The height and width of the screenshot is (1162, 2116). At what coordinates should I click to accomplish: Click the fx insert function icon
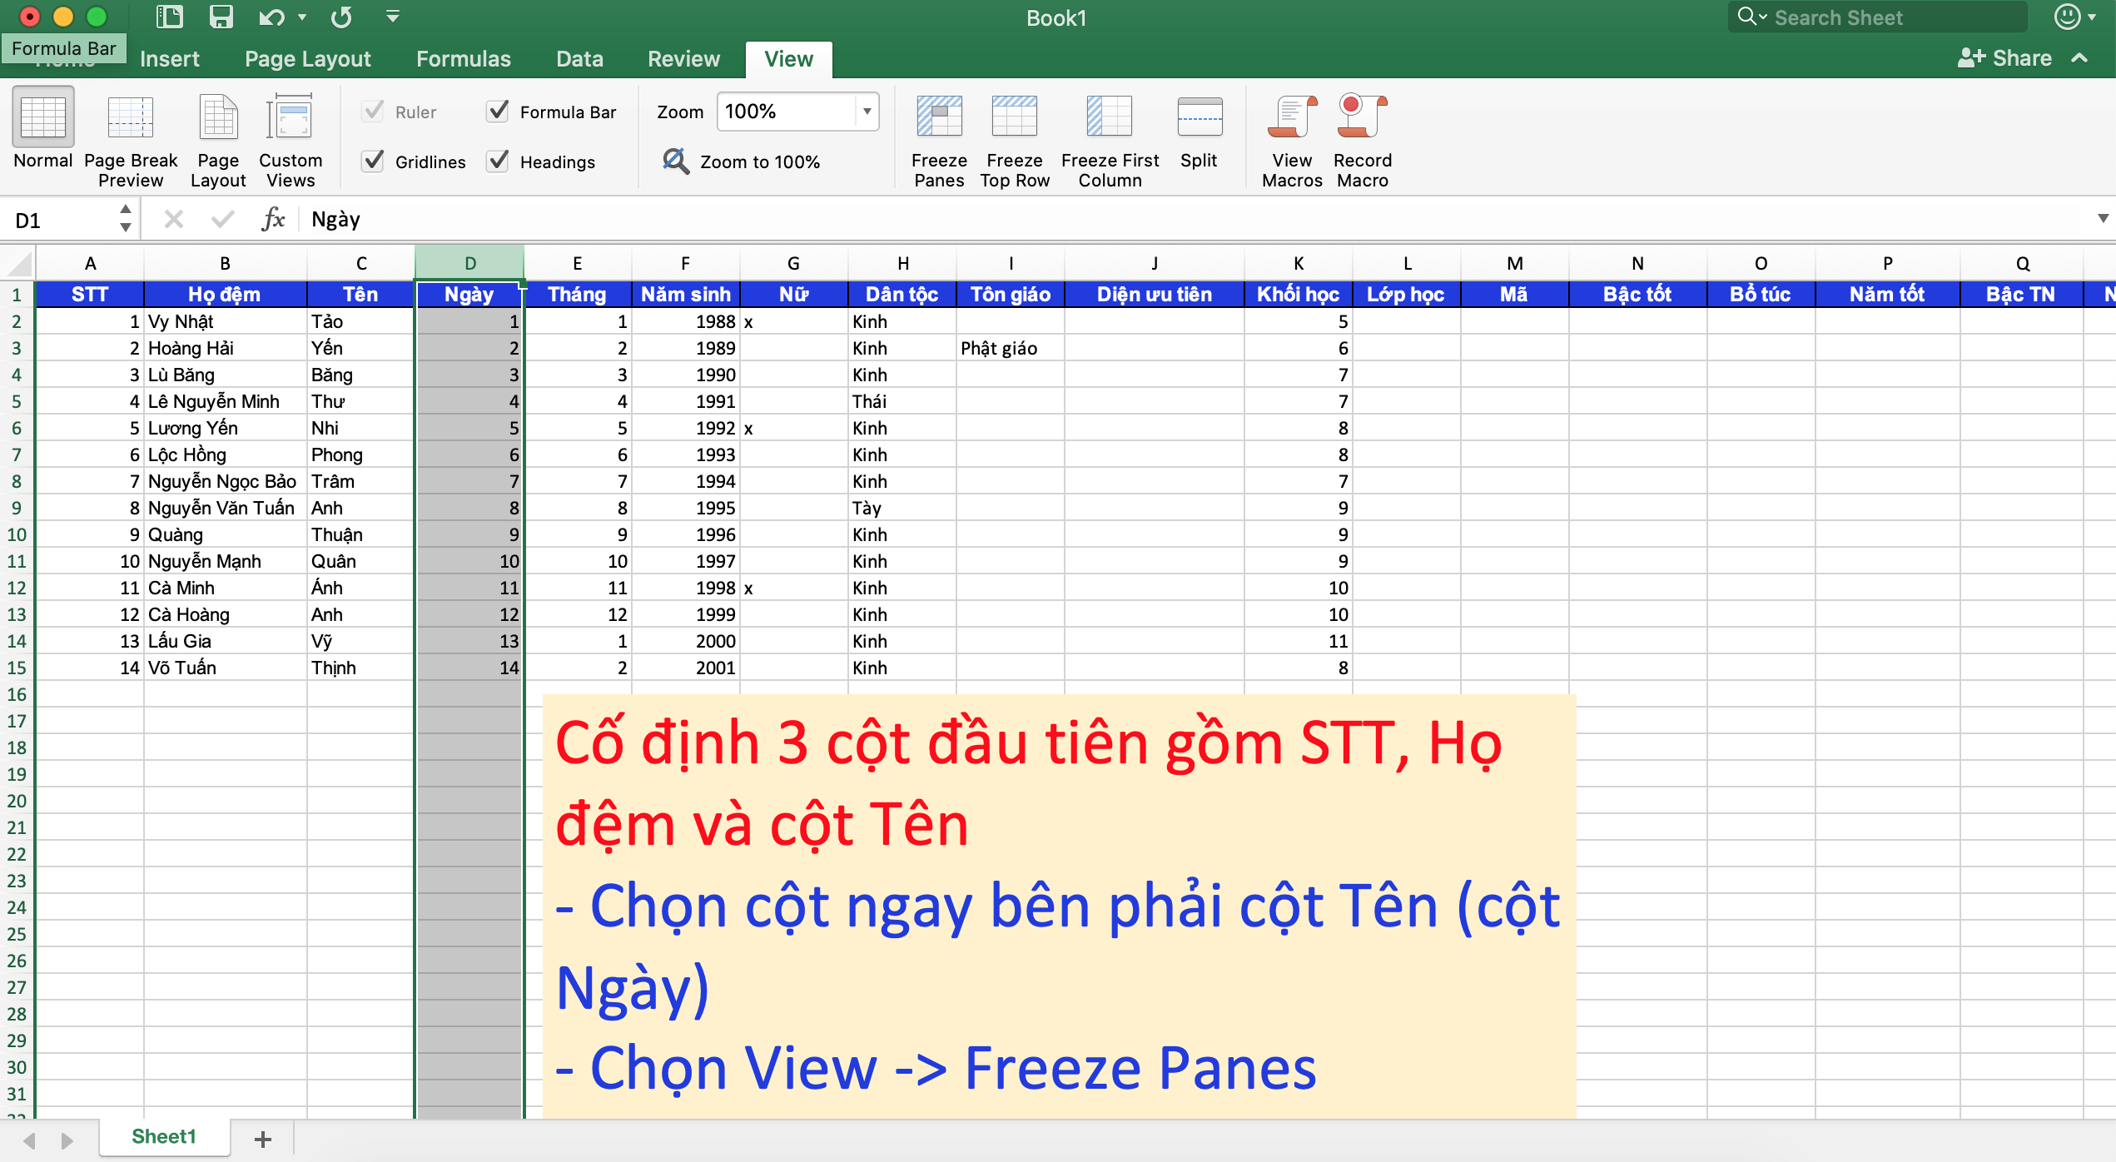click(x=273, y=220)
